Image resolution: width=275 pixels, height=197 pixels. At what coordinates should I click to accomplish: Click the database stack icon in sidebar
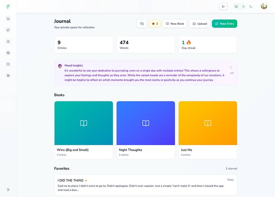pos(8,53)
